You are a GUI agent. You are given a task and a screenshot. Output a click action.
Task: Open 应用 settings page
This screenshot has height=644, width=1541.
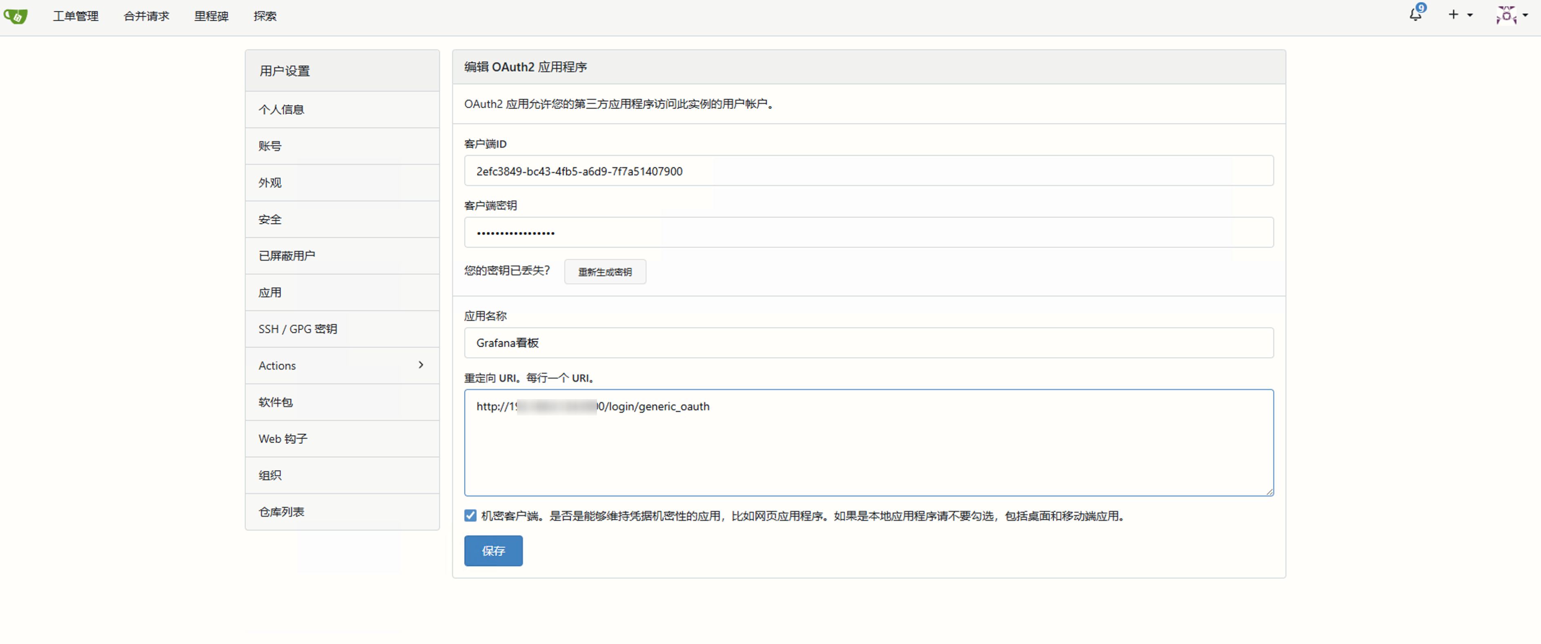(342, 292)
